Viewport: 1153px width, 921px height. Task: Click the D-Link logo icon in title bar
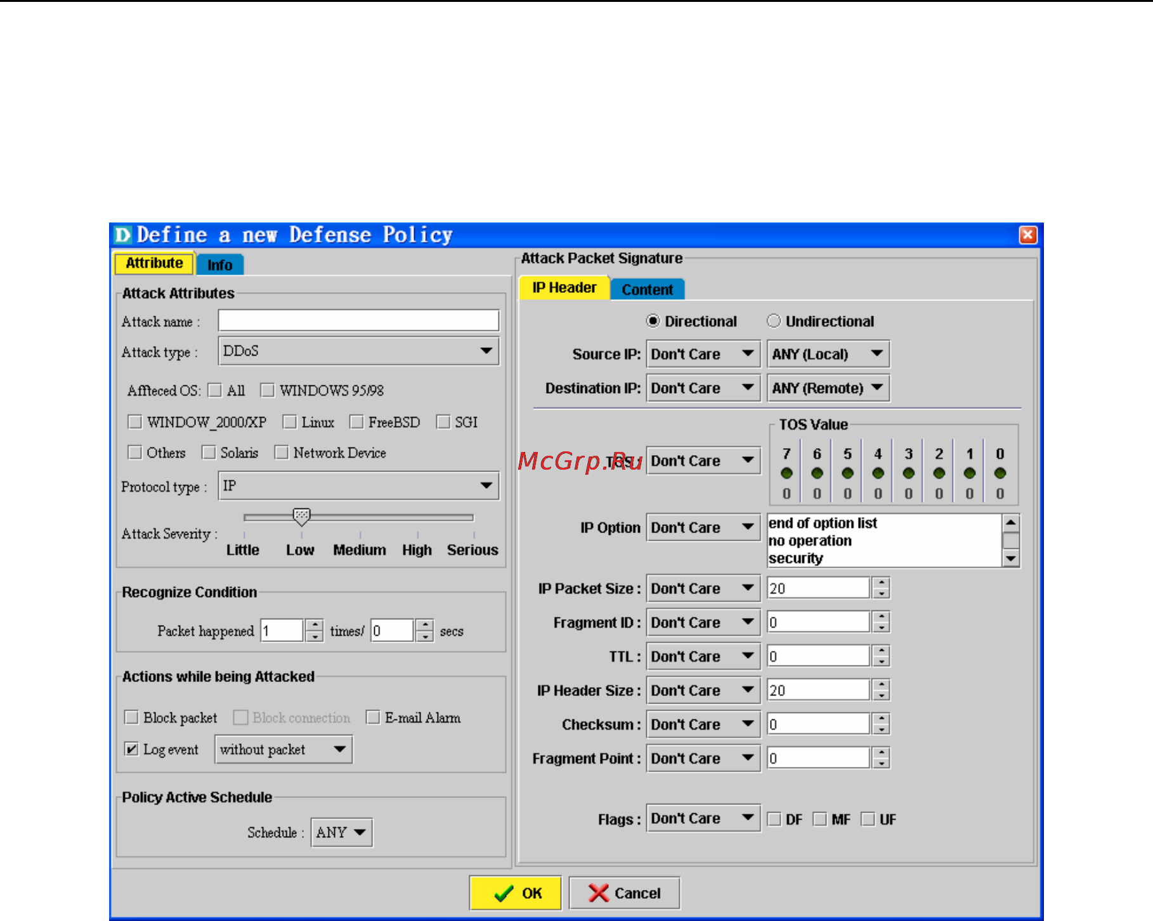123,235
